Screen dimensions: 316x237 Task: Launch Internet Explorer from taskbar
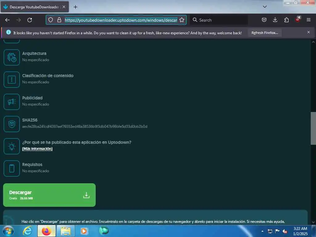coord(27,231)
